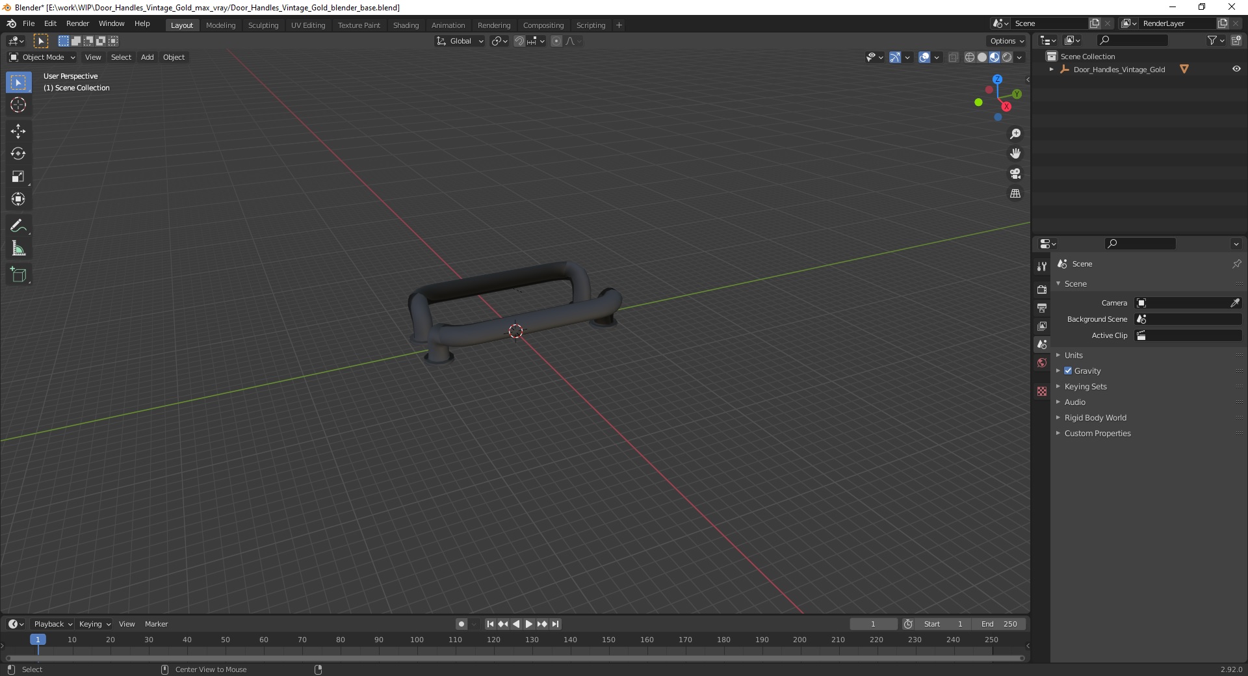Click the Zoom view magnifier icon

[x=1015, y=134]
